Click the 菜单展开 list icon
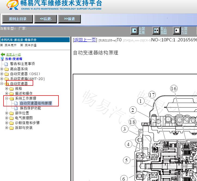The width and height of the screenshot is (197, 181). coord(2,45)
